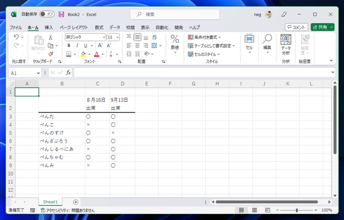
Task: Click the red Font Color A icon
Action: [x=97, y=54]
